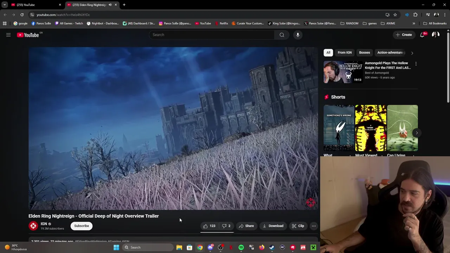Open IGN channel avatar
This screenshot has height=253, width=450.
33,226
